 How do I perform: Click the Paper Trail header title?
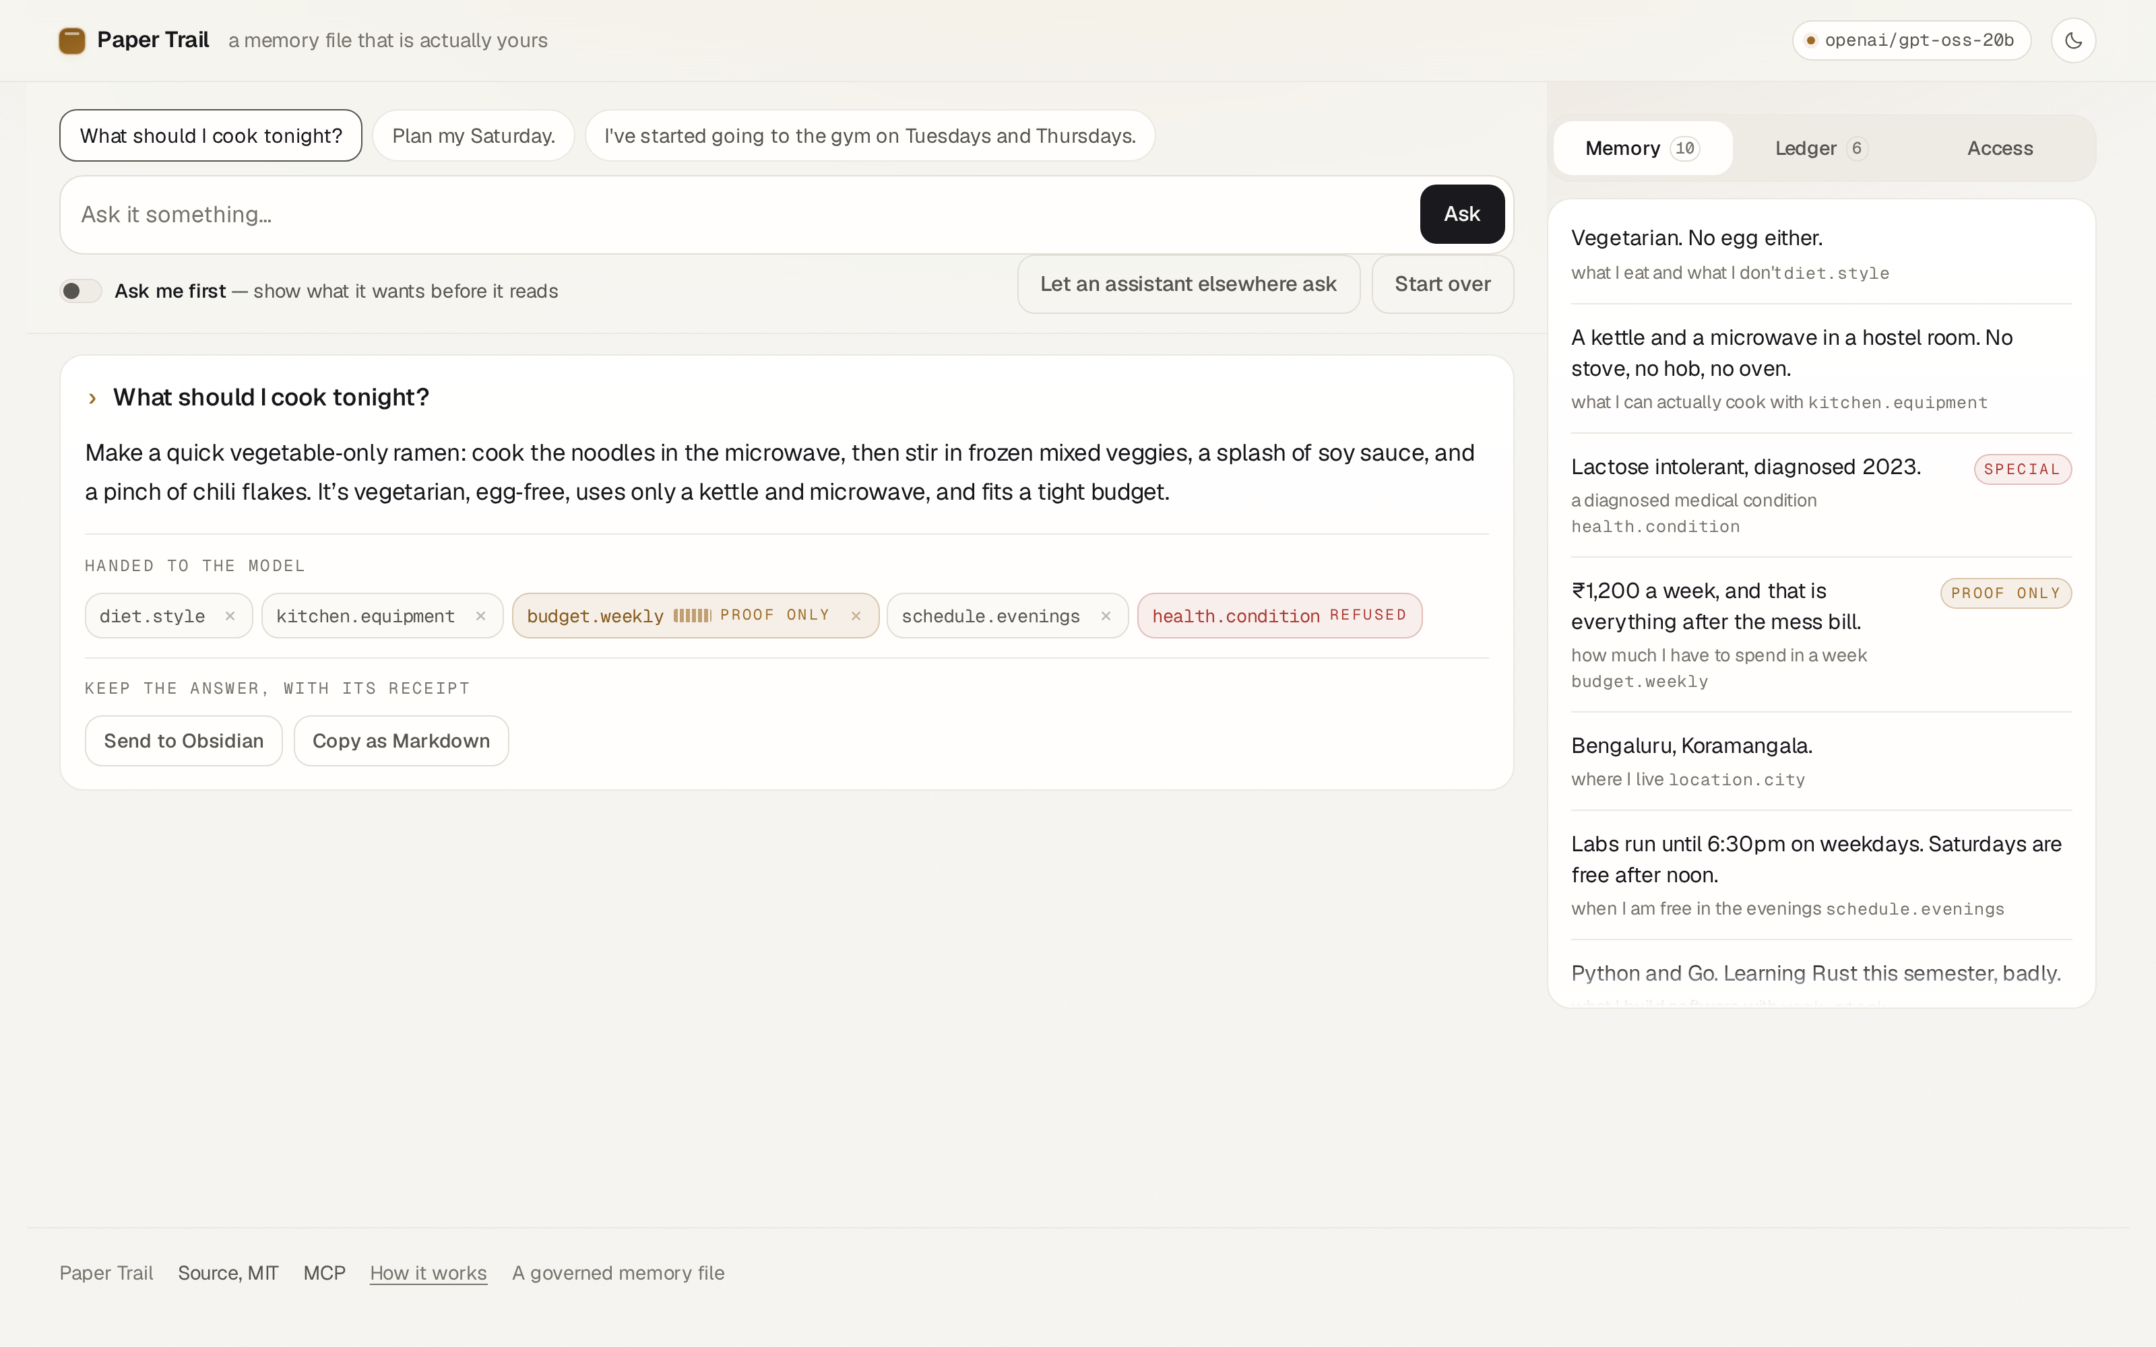click(x=153, y=40)
